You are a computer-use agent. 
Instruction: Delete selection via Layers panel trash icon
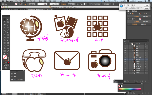point(145,81)
